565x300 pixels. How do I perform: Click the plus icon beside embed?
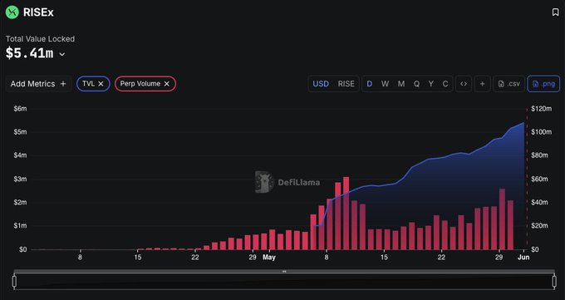coord(482,84)
